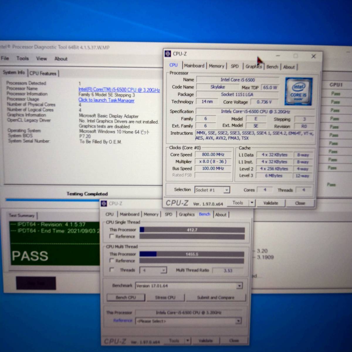Viewport: 352px width, 352px height.
Task: Click the Stress CPU button
Action: [x=165, y=297]
